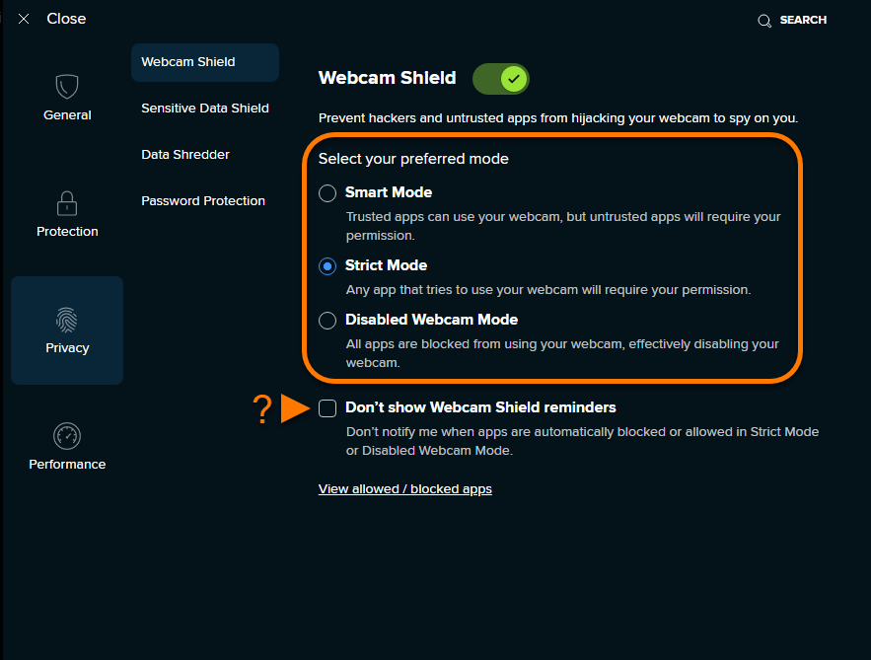Open Password Protection settings
The image size is (871, 660).
click(x=205, y=201)
